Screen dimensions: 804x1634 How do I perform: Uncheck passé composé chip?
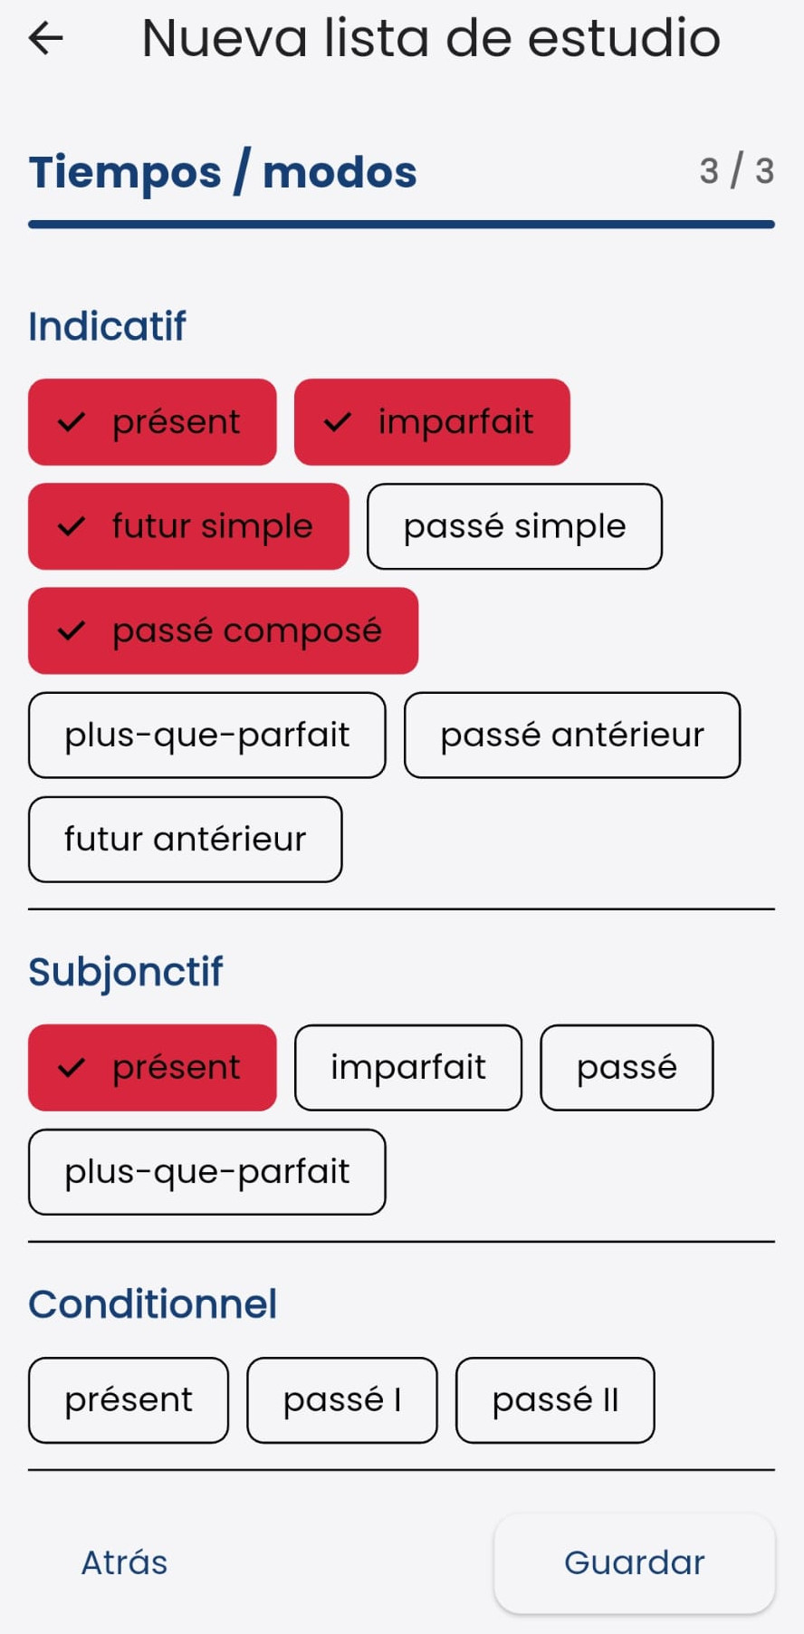[x=223, y=630]
